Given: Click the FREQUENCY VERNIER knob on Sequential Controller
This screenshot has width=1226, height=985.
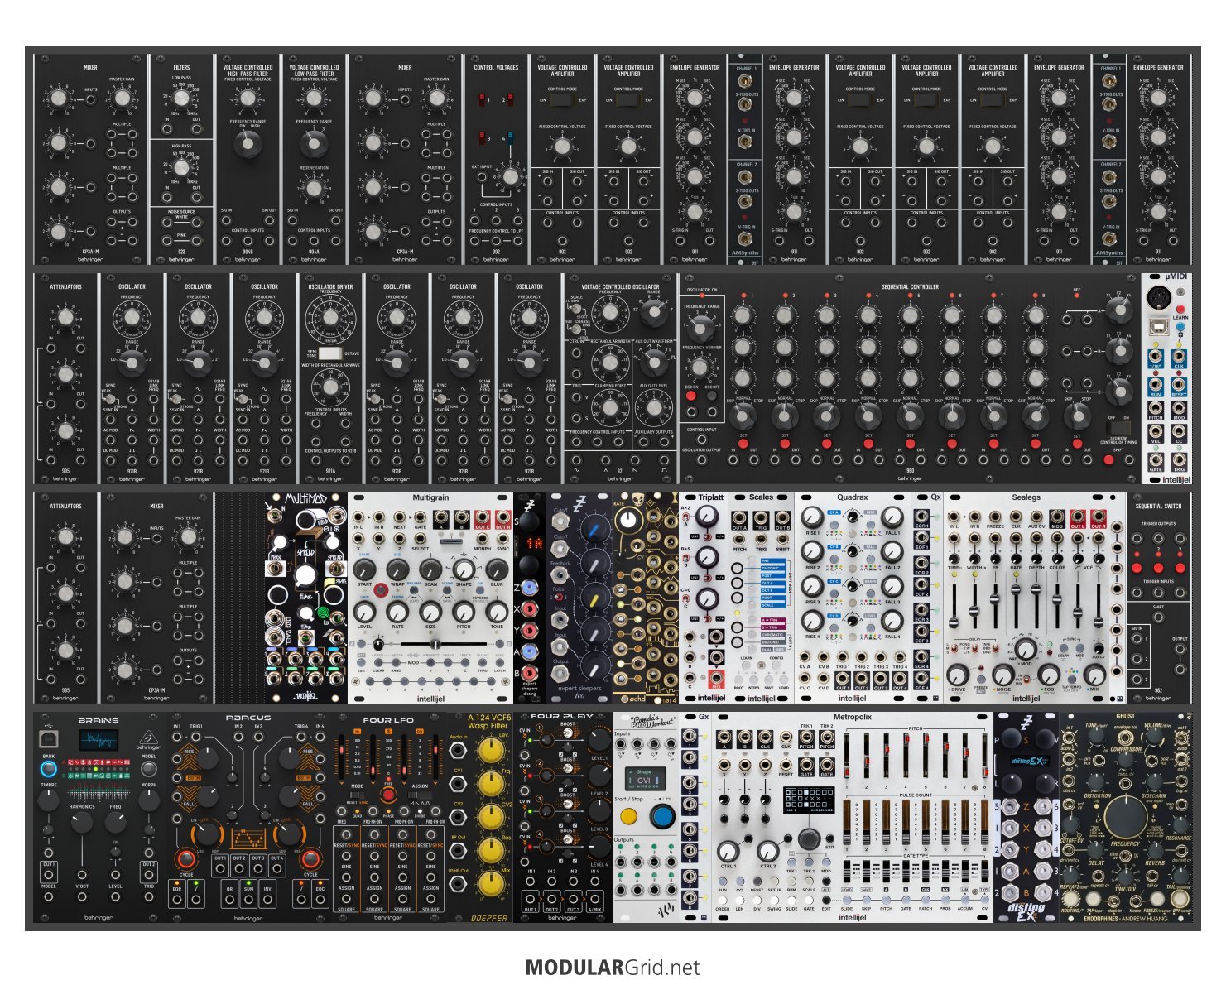Looking at the screenshot, I should tap(701, 368).
